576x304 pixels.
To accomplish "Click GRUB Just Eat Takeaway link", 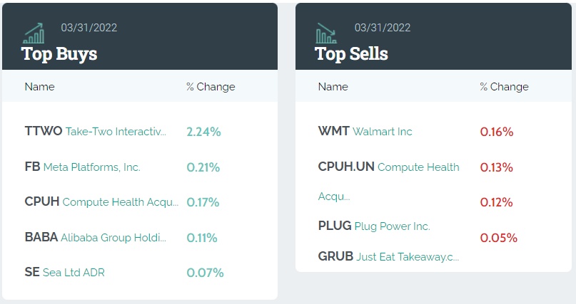I will click(388, 256).
